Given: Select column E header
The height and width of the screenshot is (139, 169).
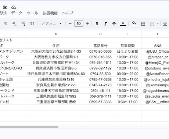Looking at the screenshot, I should click(127, 34).
